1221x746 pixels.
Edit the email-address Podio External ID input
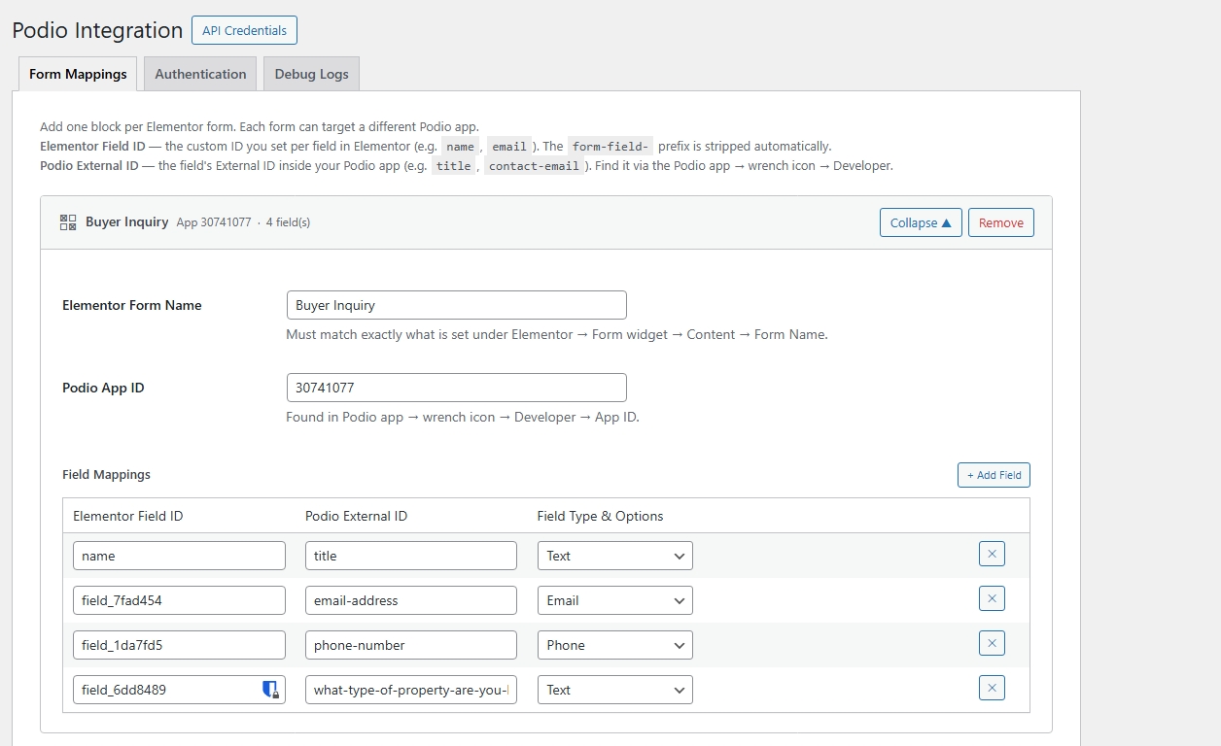pyautogui.click(x=411, y=600)
